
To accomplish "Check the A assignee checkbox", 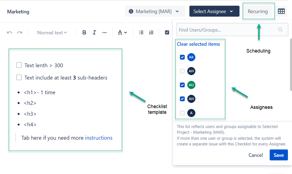I will (182, 113).
